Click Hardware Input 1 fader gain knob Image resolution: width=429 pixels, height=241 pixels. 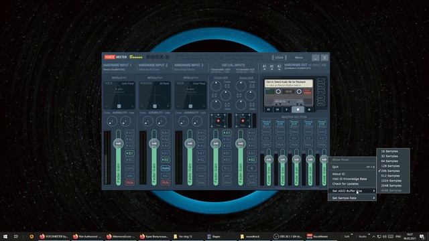[118, 143]
